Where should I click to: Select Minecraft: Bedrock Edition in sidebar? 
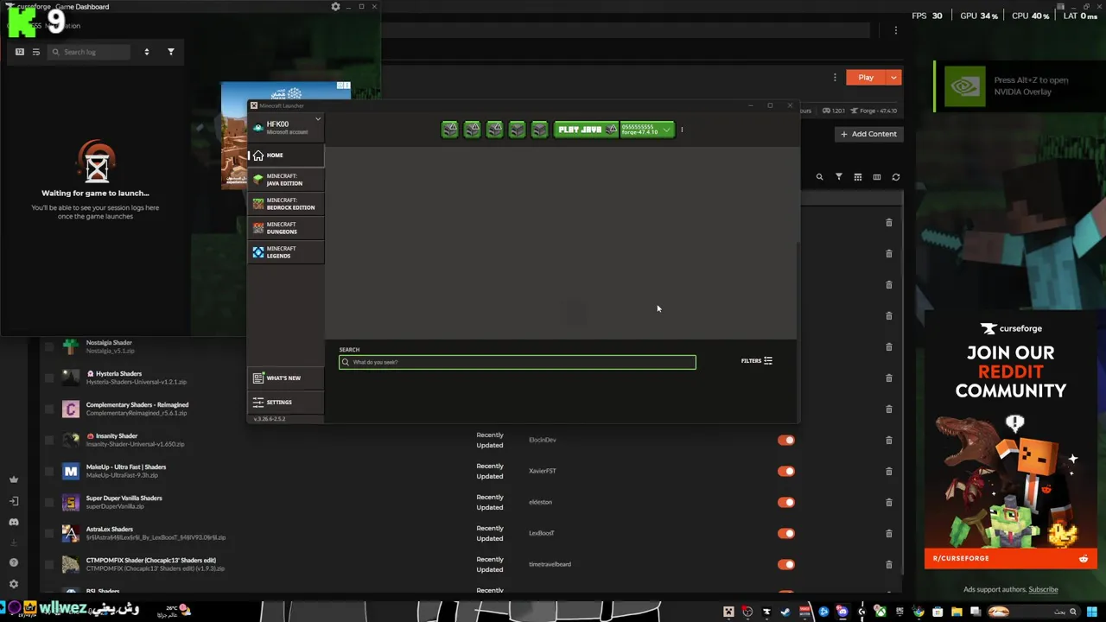coord(285,204)
